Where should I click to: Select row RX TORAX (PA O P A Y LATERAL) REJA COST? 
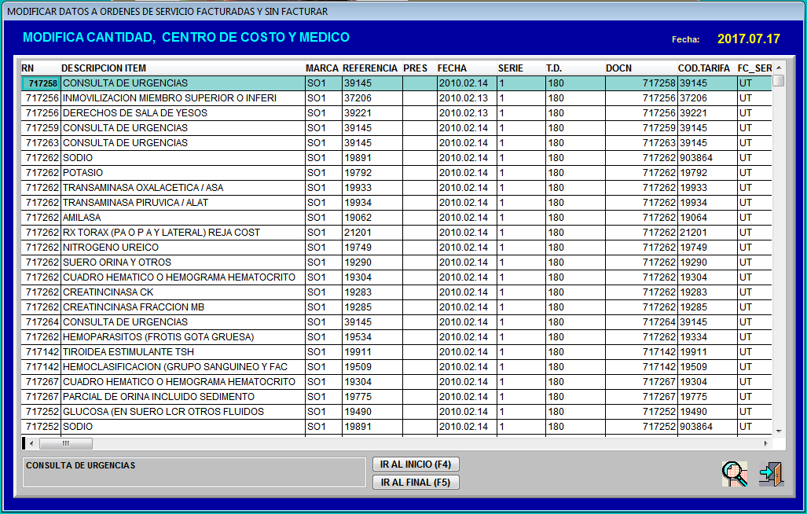coord(396,233)
